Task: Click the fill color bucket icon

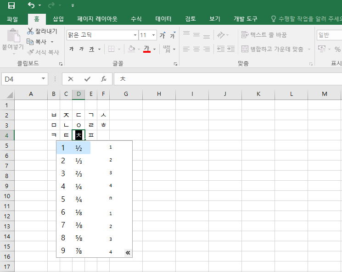Action: [x=132, y=49]
